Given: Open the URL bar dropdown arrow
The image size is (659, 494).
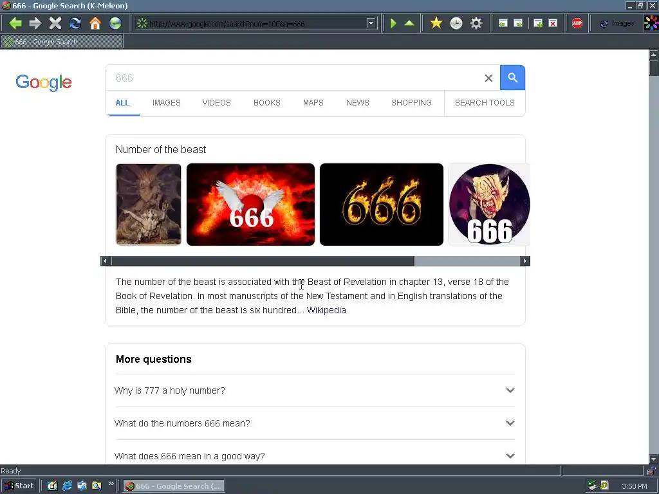Looking at the screenshot, I should [x=371, y=24].
